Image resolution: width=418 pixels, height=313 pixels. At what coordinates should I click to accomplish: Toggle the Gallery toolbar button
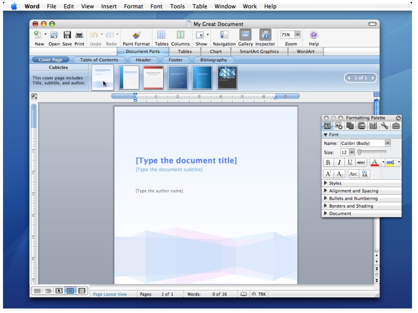tap(245, 35)
